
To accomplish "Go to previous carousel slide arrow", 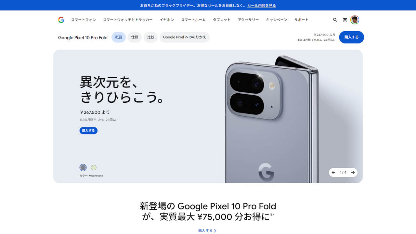I will click(x=333, y=173).
